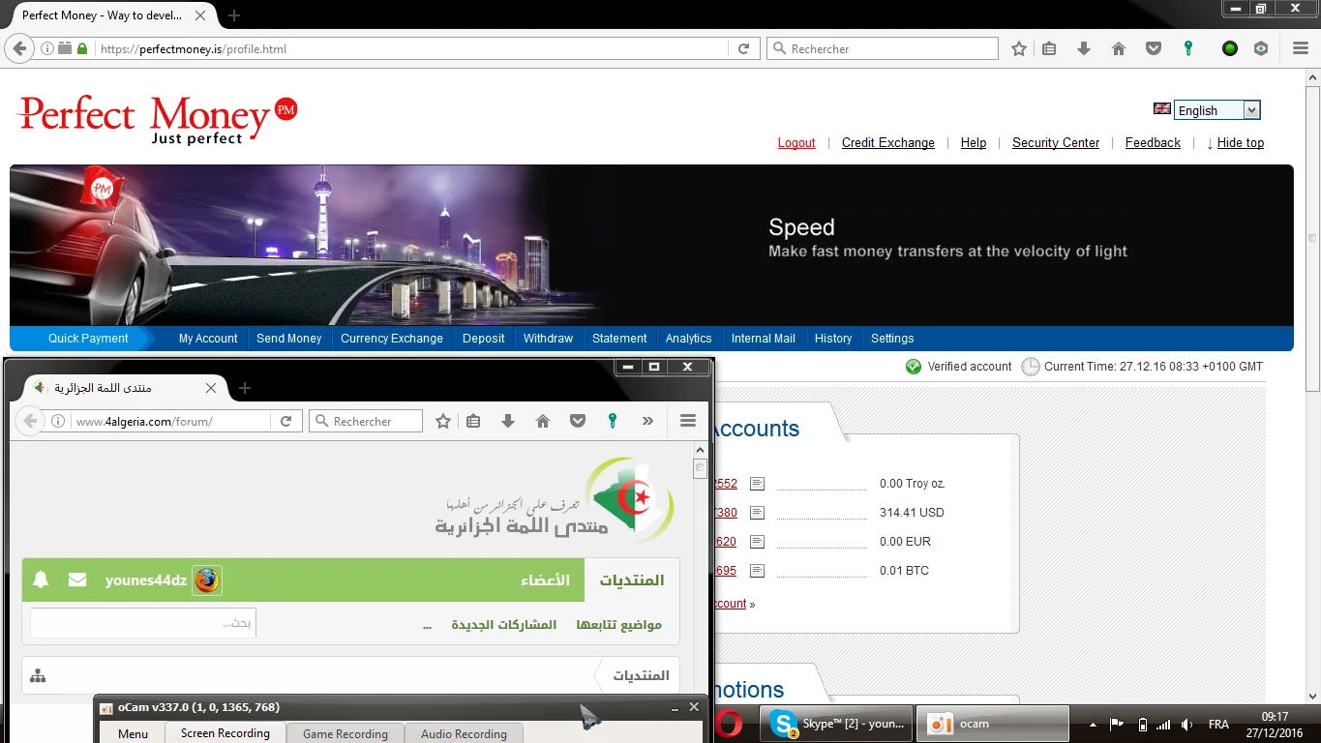Click the Opera icon in taskbar
Screen dimensions: 1321x743
click(730, 724)
